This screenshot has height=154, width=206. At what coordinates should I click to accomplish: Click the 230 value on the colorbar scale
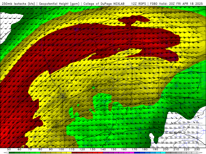tap(197, 149)
